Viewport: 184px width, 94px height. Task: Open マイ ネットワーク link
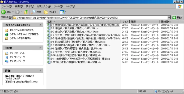tap(17, 61)
